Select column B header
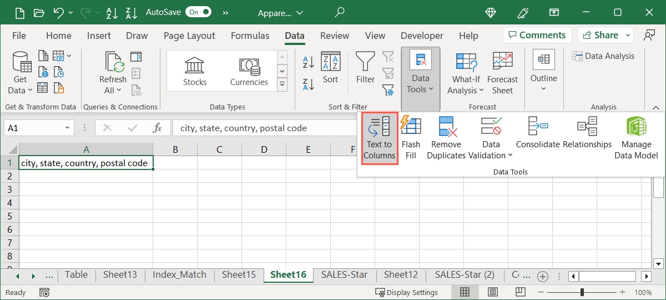Image resolution: width=666 pixels, height=300 pixels. 175,149
